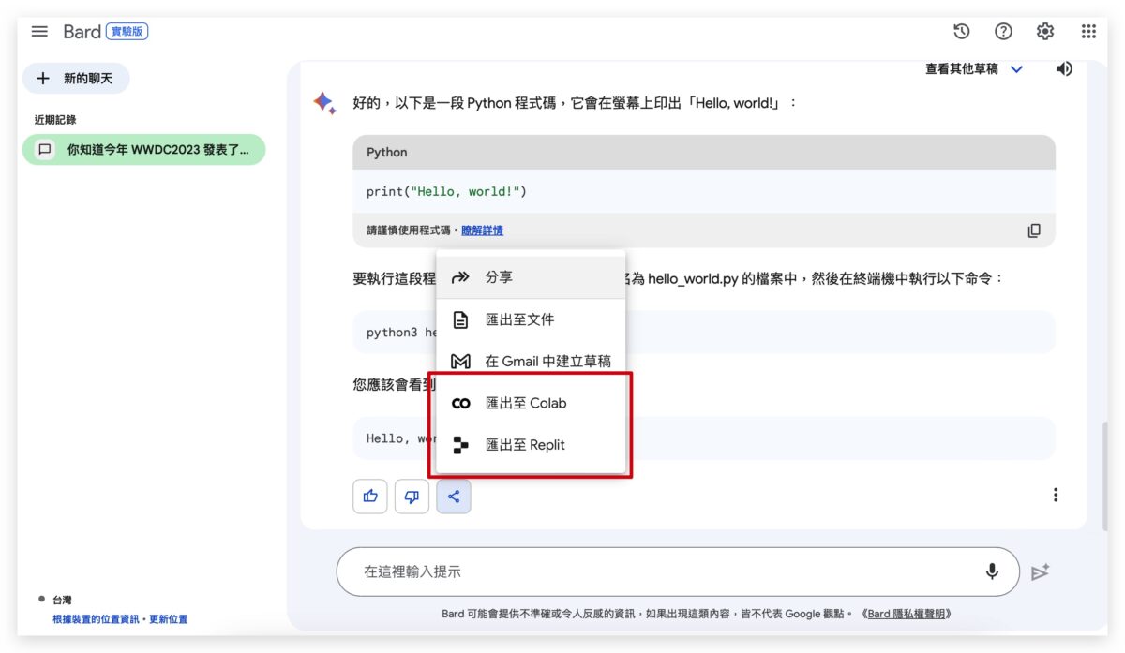Select 匯出至 Replit option
The height and width of the screenshot is (653, 1125).
pos(532,445)
